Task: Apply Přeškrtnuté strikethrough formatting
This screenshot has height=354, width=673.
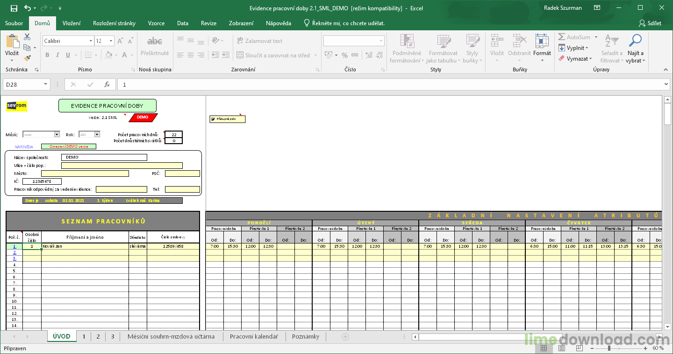Action: (x=155, y=46)
